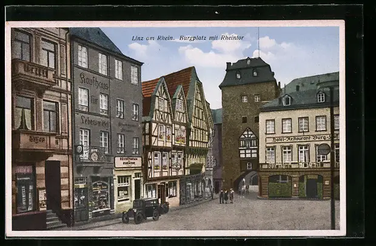Click the white shop sign above the store entrance

pos(128,162)
